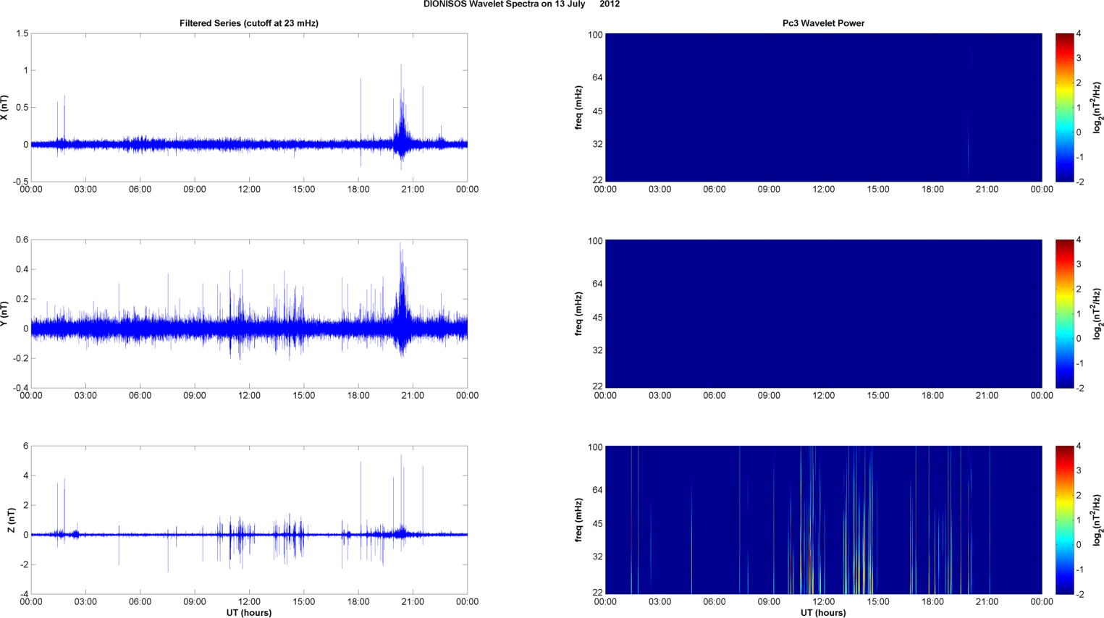Click the Z (nT) filtered time series plot

click(249, 520)
